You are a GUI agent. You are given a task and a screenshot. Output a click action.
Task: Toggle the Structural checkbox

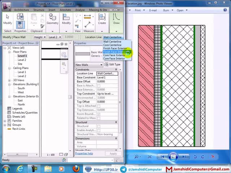(99, 127)
